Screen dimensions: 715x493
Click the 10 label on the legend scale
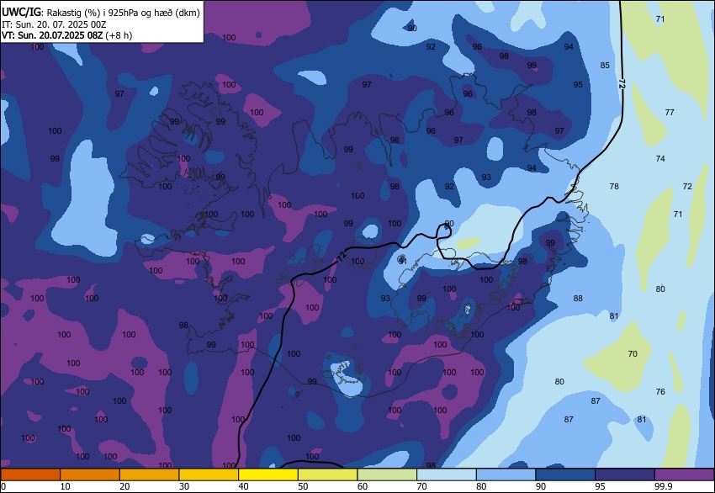tap(66, 487)
